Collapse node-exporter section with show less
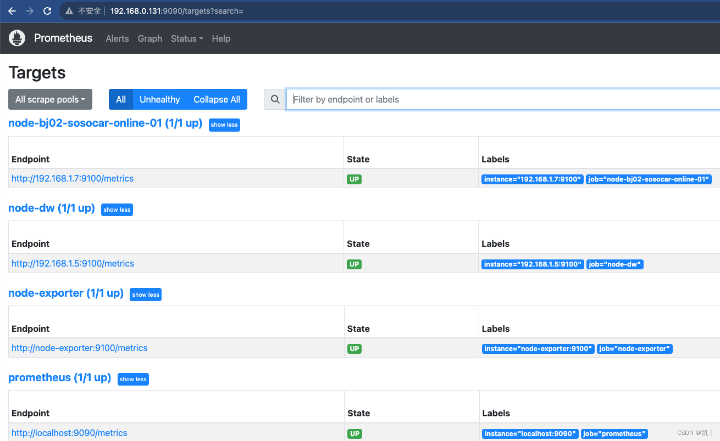Image resolution: width=720 pixels, height=441 pixels. [x=146, y=295]
